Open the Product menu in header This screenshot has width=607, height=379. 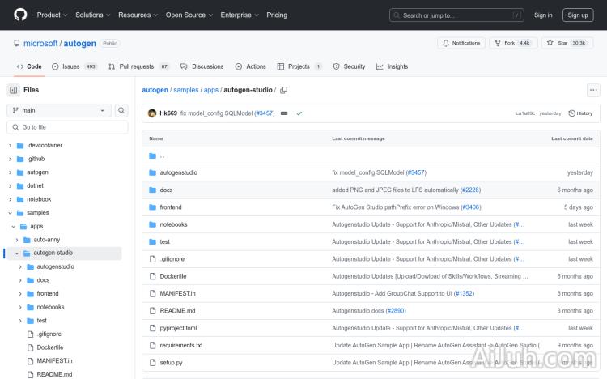pyautogui.click(x=52, y=15)
